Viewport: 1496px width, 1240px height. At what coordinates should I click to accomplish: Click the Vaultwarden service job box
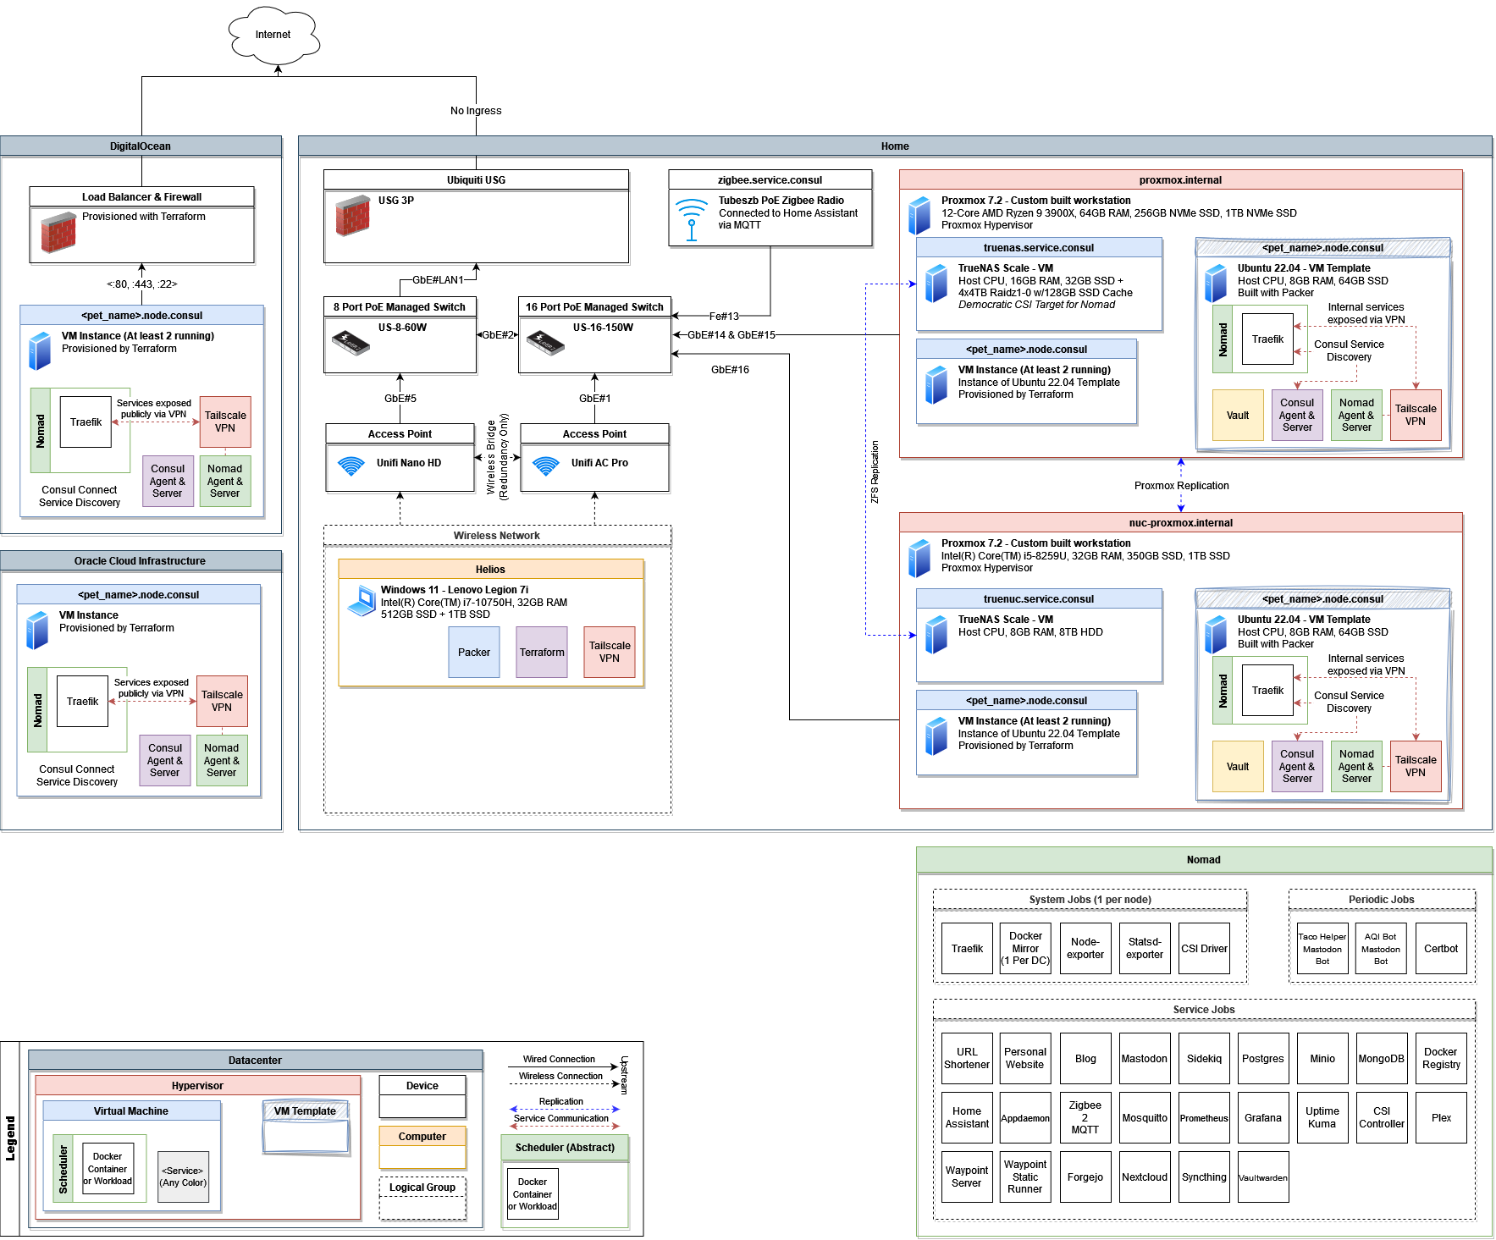coord(1263,1177)
